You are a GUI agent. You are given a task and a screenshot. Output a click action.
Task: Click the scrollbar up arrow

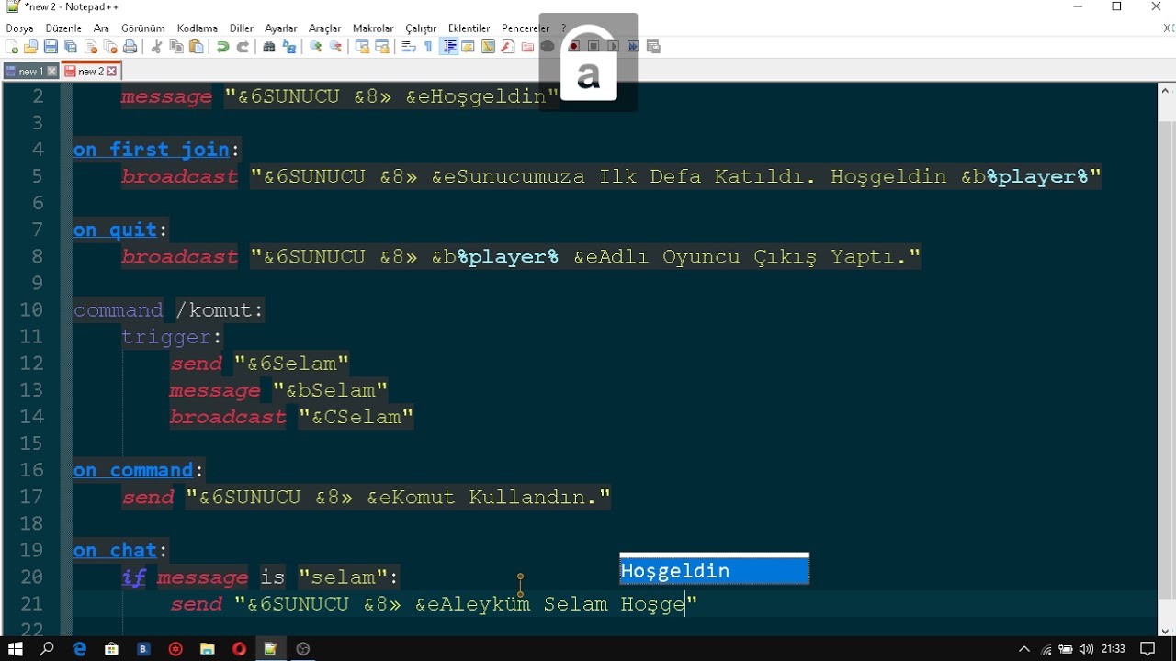coord(1166,90)
